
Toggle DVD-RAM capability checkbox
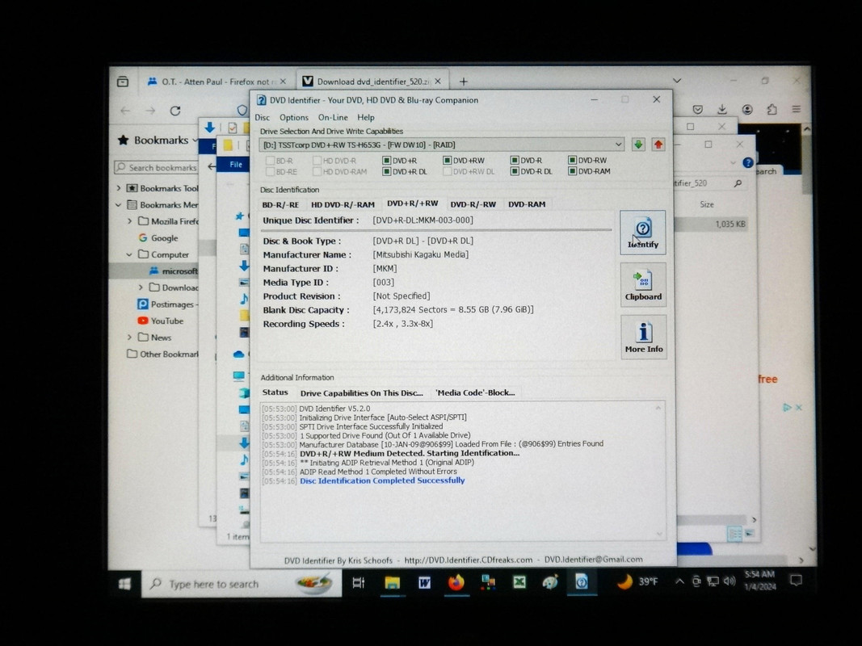coord(572,171)
